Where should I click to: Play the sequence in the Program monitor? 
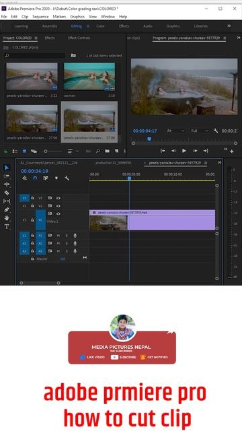(184, 151)
